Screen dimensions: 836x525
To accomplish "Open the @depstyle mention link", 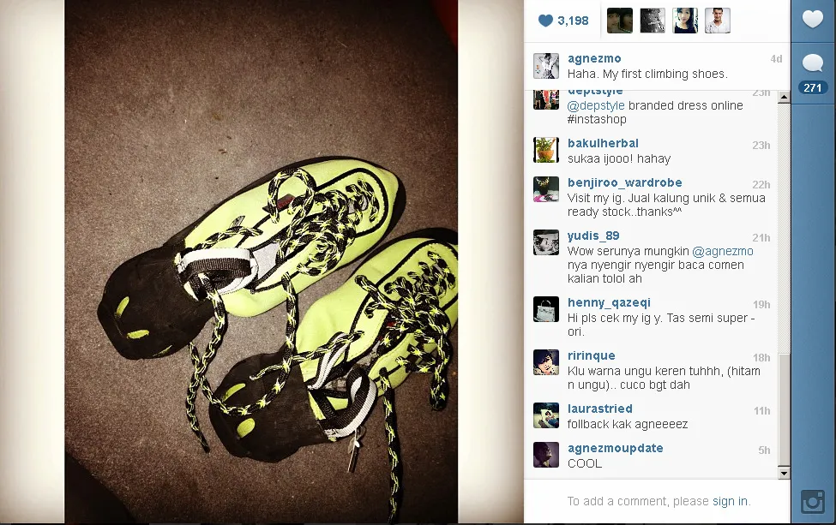I will 596,105.
